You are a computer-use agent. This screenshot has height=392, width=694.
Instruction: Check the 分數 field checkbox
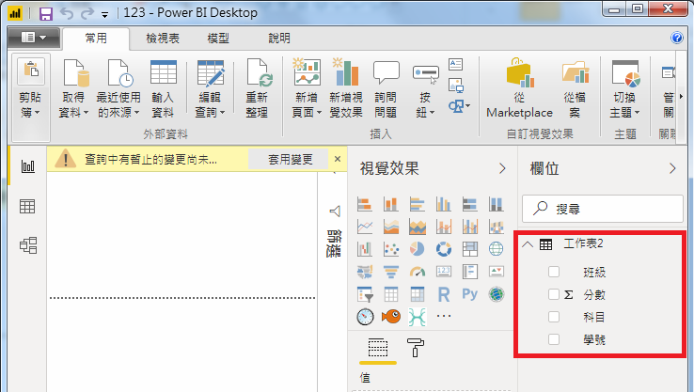[x=554, y=294]
